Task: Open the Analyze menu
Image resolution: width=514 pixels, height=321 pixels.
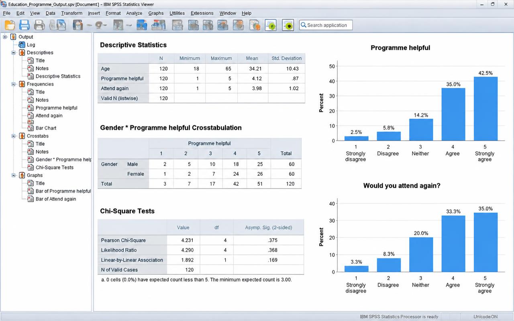Action: point(134,13)
